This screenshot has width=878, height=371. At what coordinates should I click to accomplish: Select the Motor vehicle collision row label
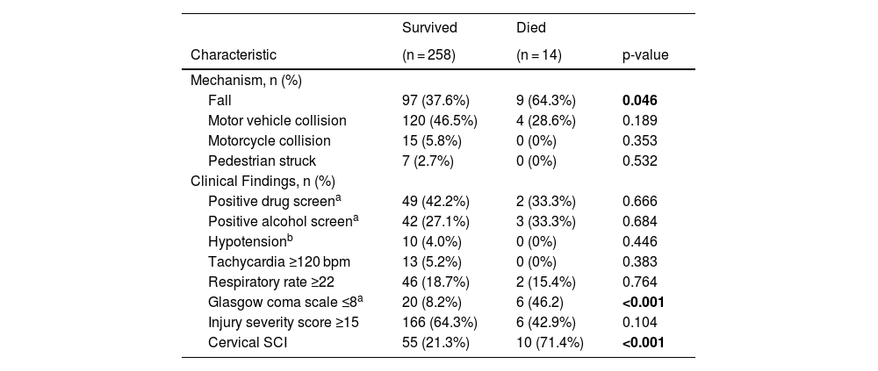(277, 121)
